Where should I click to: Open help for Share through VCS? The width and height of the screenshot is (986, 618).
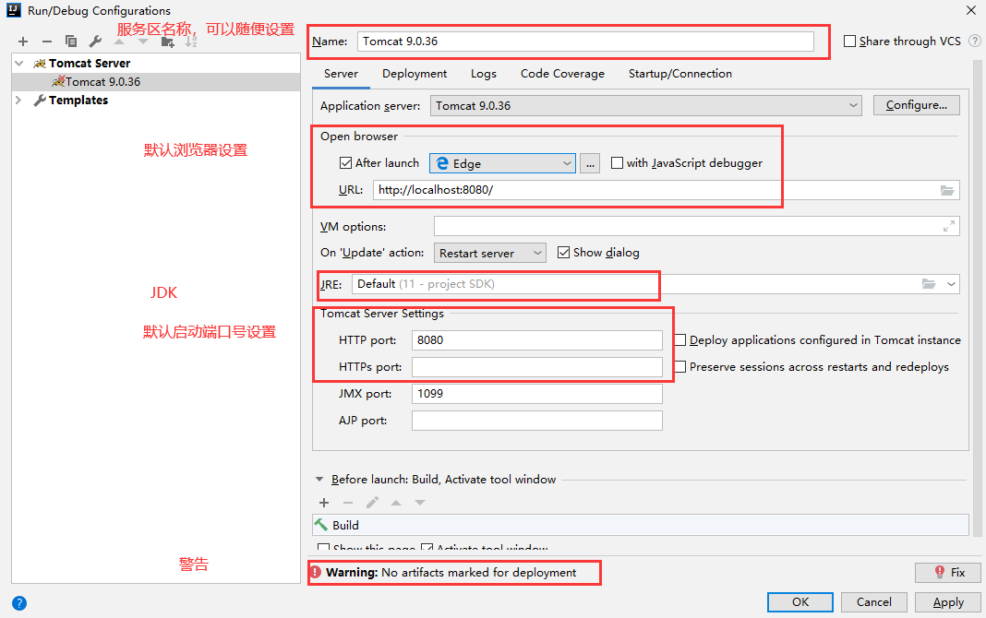click(975, 41)
